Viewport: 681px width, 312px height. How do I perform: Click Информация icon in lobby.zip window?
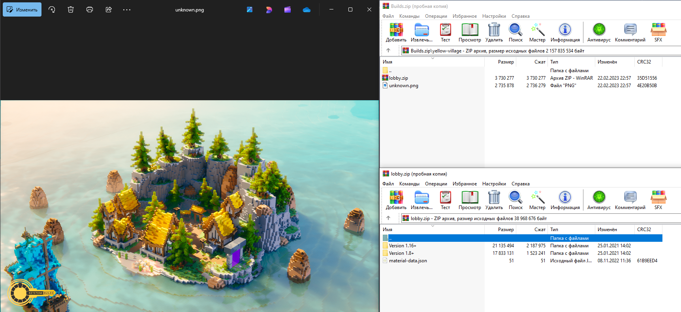pos(565,200)
